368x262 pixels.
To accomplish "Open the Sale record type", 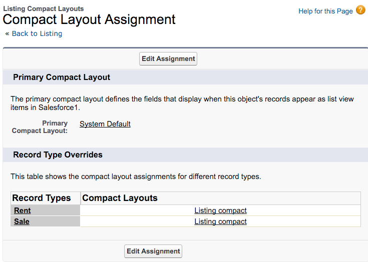I will 22,221.
